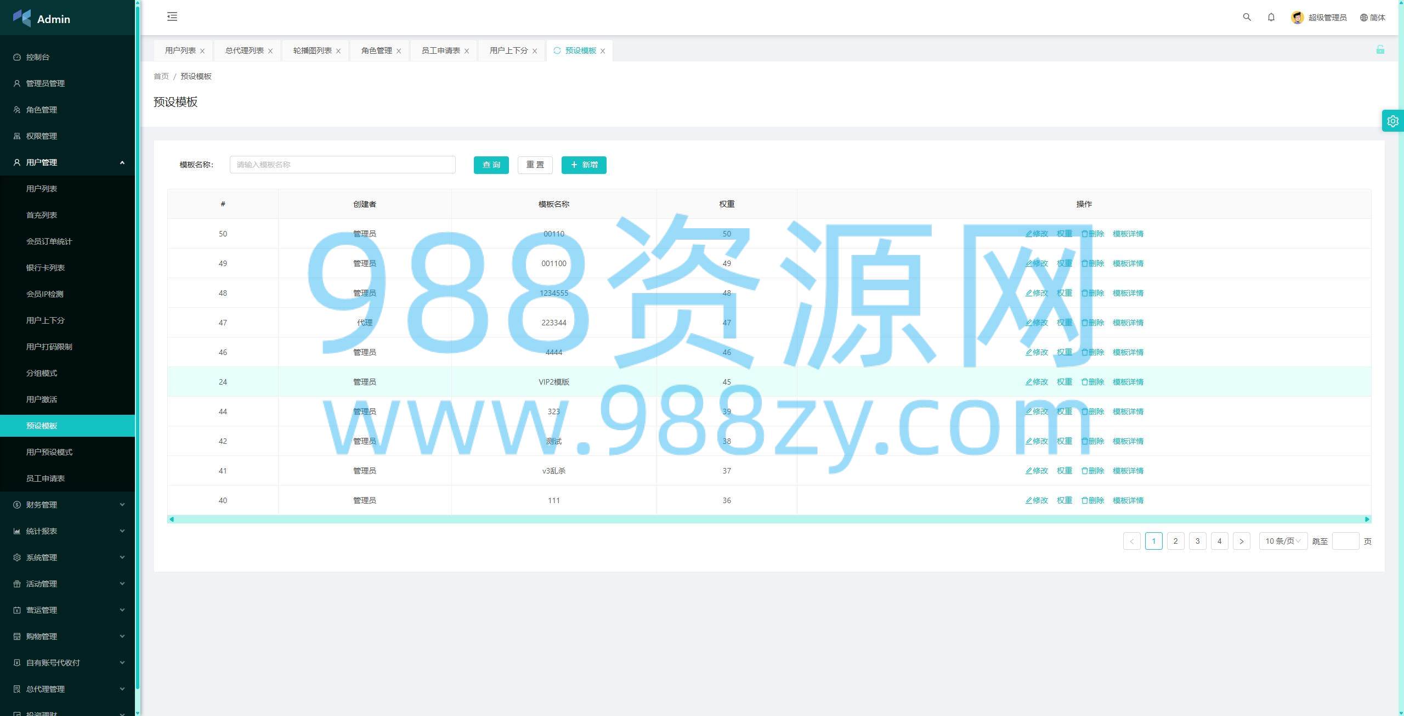Delete the VIP2模版 row
Screen dimensions: 1404x716
(x=1092, y=382)
